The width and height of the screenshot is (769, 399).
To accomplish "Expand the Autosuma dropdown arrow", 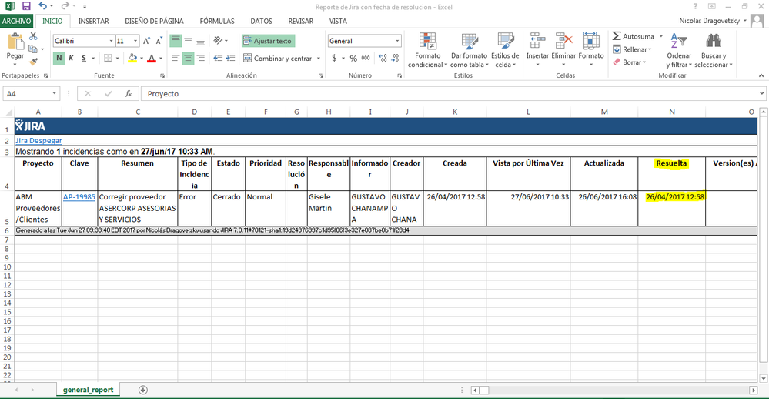I will [x=660, y=36].
